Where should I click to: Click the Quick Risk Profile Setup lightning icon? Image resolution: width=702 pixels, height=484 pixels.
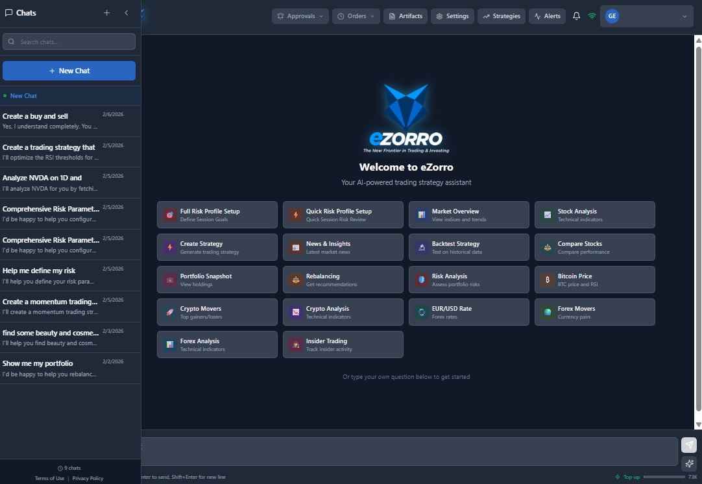click(x=295, y=215)
